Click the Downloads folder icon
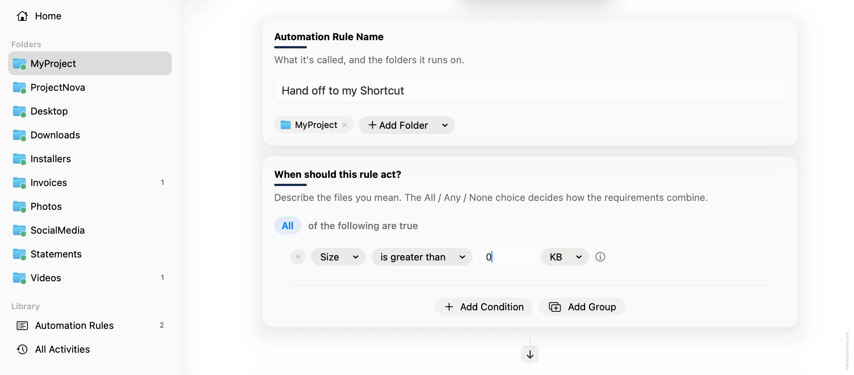This screenshot has width=854, height=375. click(19, 135)
